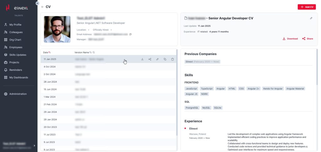Share the 11 Jan 2025 CV row
321x152 pixels.
[150, 59]
